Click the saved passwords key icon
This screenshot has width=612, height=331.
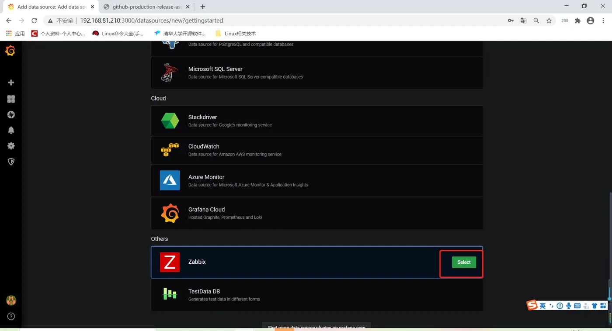point(511,21)
